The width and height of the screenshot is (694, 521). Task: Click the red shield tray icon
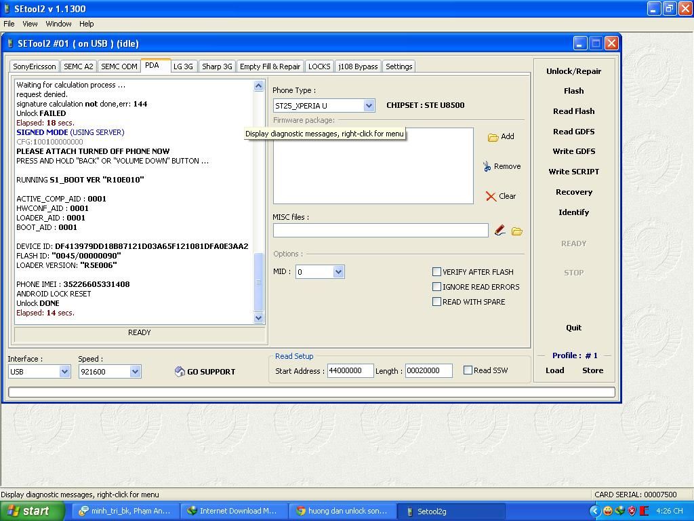pos(632,512)
